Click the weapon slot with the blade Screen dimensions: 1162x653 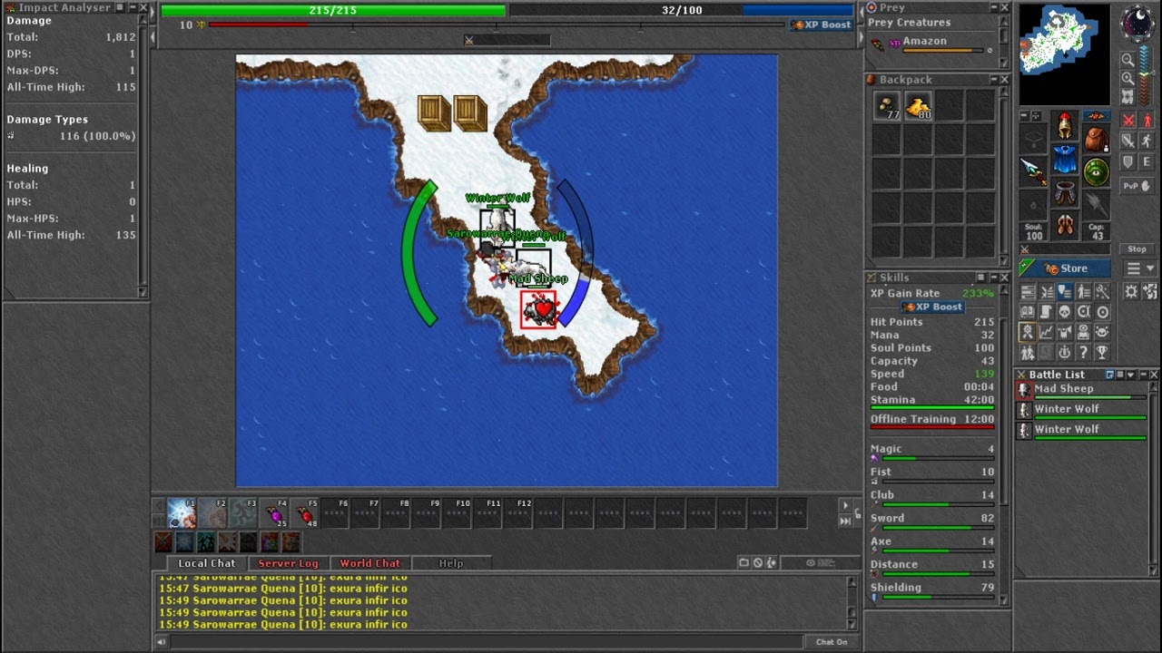(x=1033, y=171)
